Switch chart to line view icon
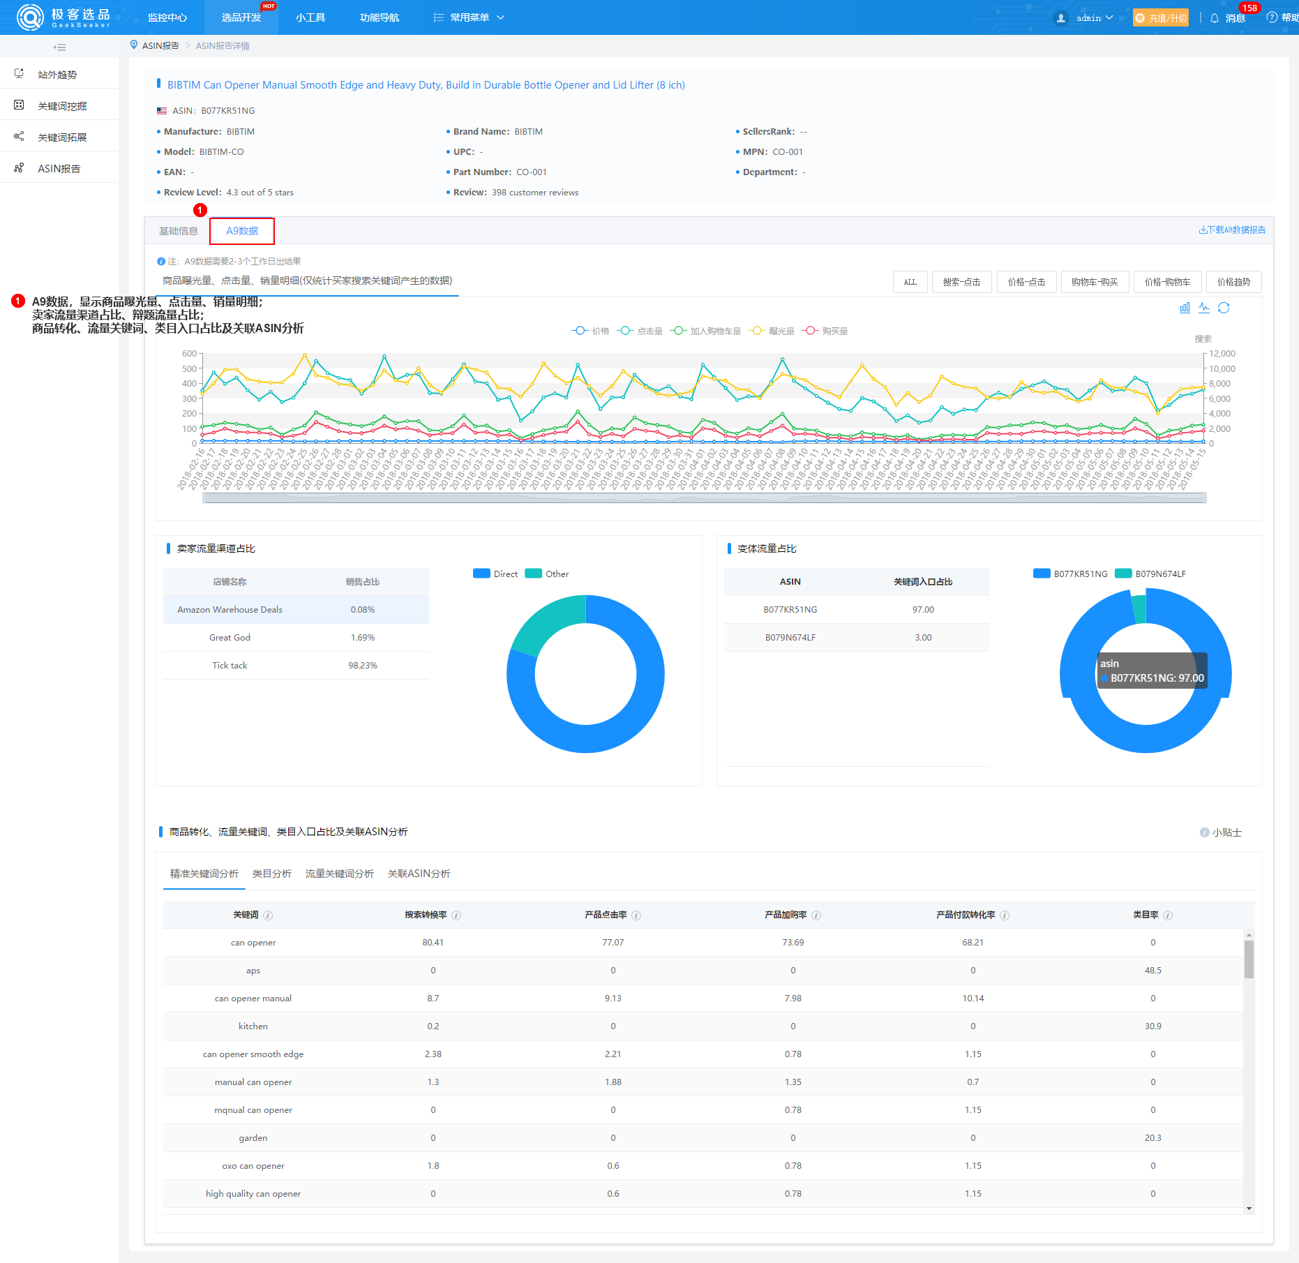The height and width of the screenshot is (1263, 1299). tap(1204, 308)
